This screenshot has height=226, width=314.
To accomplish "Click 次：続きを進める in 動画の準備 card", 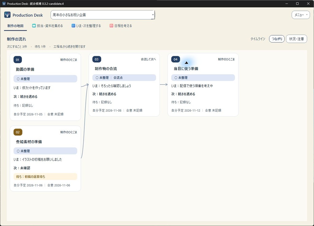I will point(25,97).
